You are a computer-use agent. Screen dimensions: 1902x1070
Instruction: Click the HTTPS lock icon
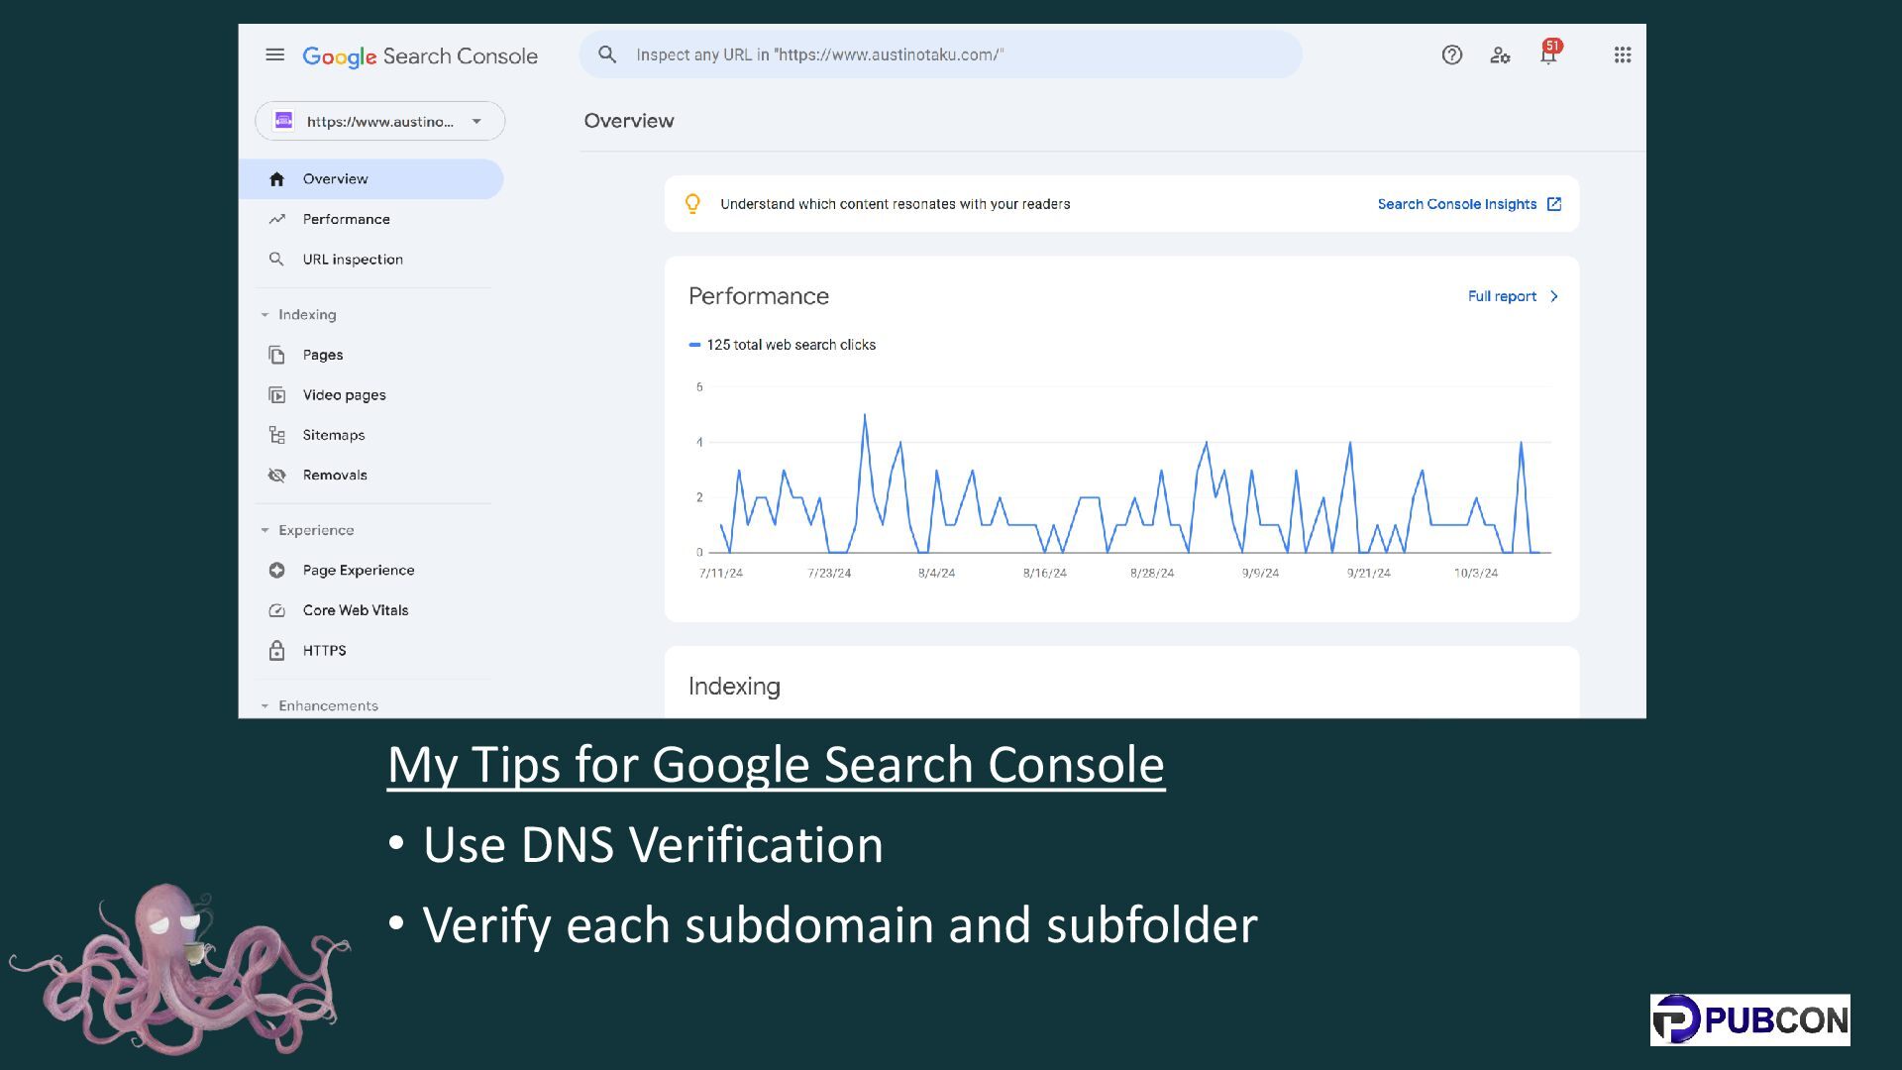pyautogui.click(x=277, y=651)
